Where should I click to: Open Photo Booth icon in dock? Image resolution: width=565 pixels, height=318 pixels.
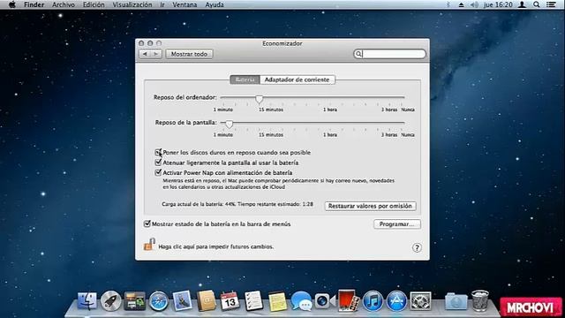(x=349, y=300)
